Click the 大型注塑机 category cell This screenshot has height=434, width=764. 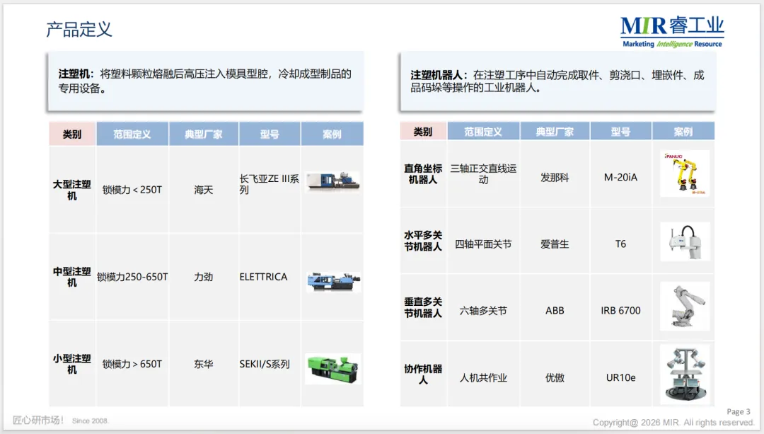(x=72, y=190)
